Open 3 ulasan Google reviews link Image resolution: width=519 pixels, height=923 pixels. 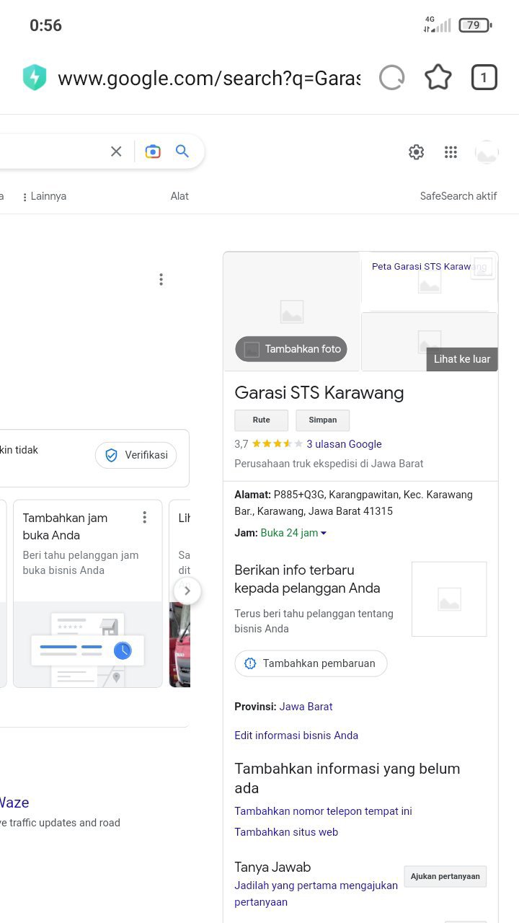pyautogui.click(x=344, y=444)
